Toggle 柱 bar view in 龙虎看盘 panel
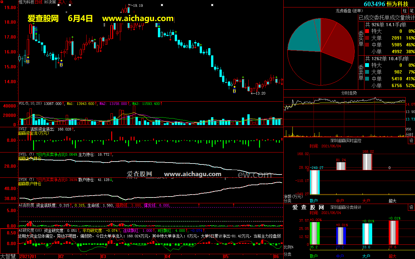Viewport: 415px width, 259px height. coord(405,11)
